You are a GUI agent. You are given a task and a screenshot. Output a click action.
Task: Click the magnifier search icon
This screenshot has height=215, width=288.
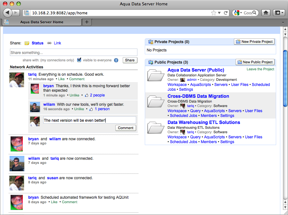(254, 13)
